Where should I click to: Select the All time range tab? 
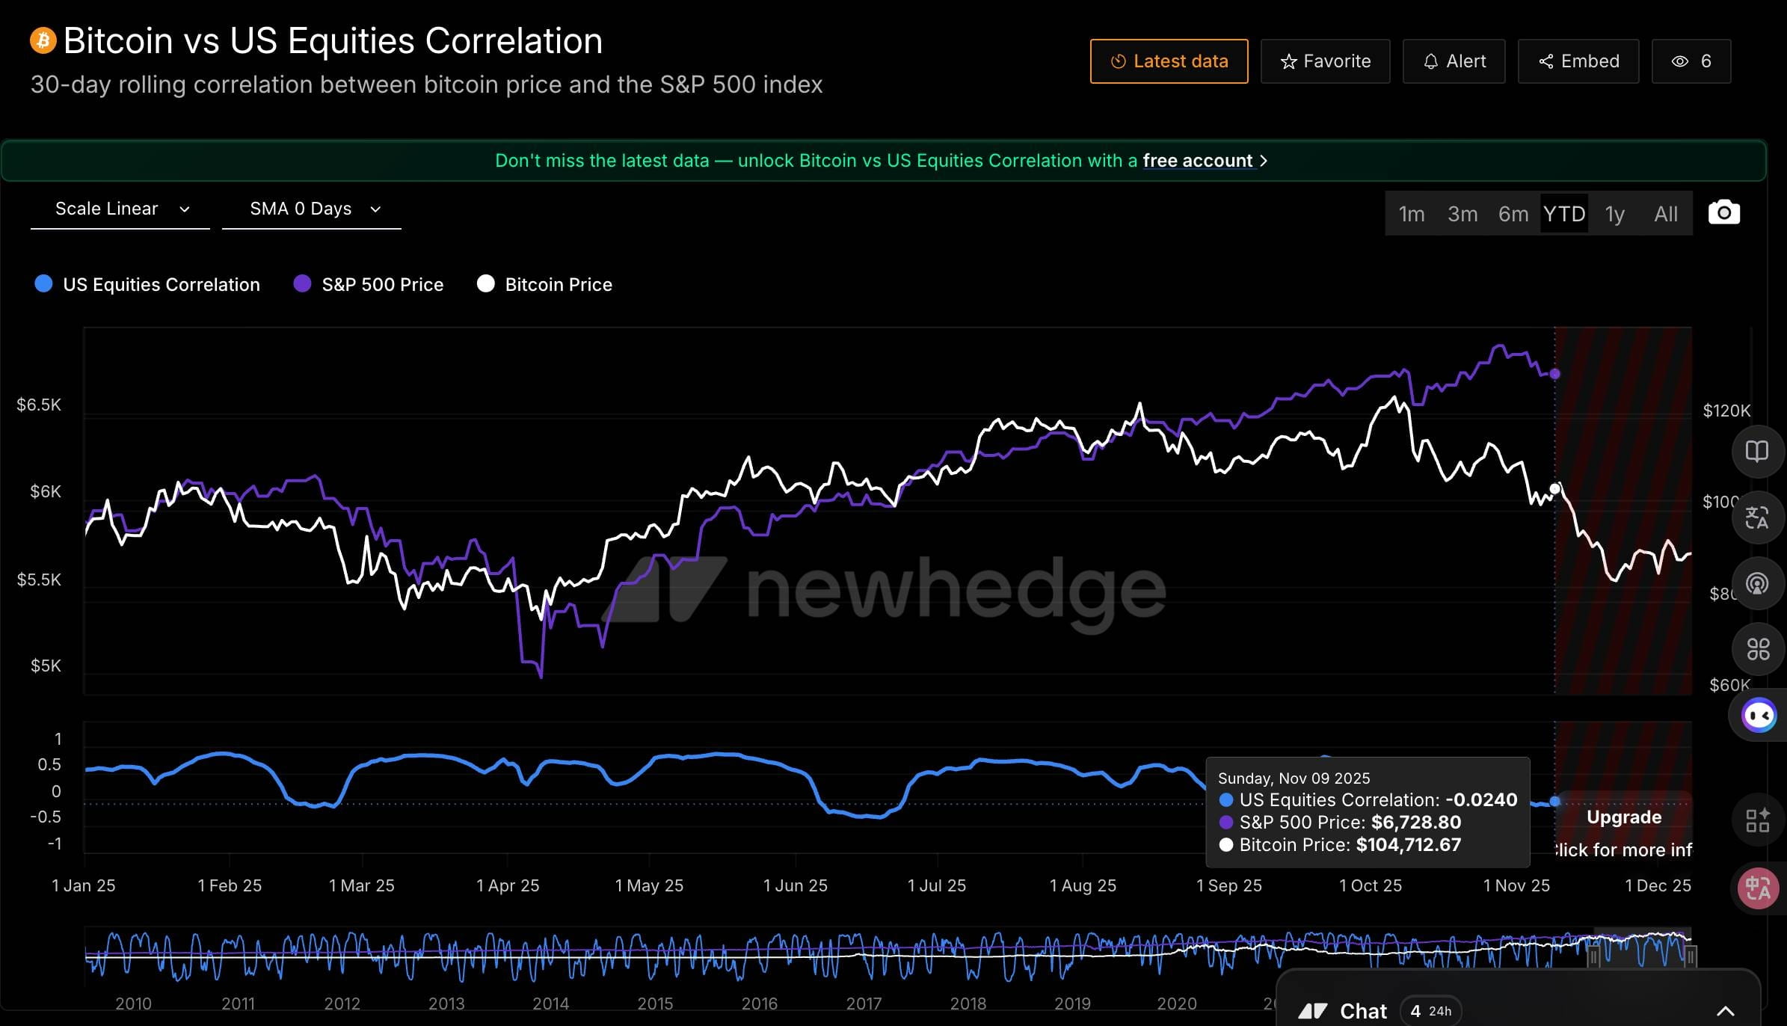pos(1665,214)
